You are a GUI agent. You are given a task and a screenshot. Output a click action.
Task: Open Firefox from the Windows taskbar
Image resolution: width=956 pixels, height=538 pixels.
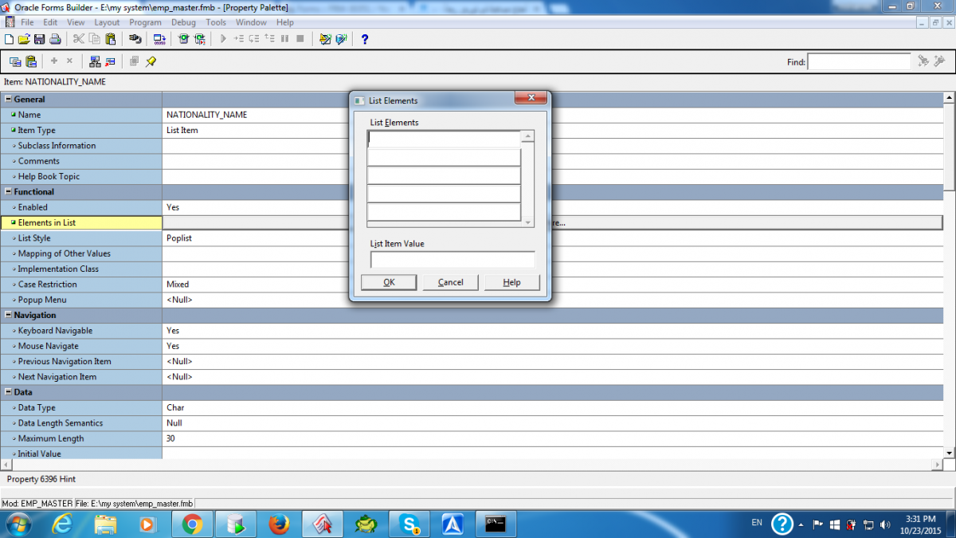[x=278, y=524]
